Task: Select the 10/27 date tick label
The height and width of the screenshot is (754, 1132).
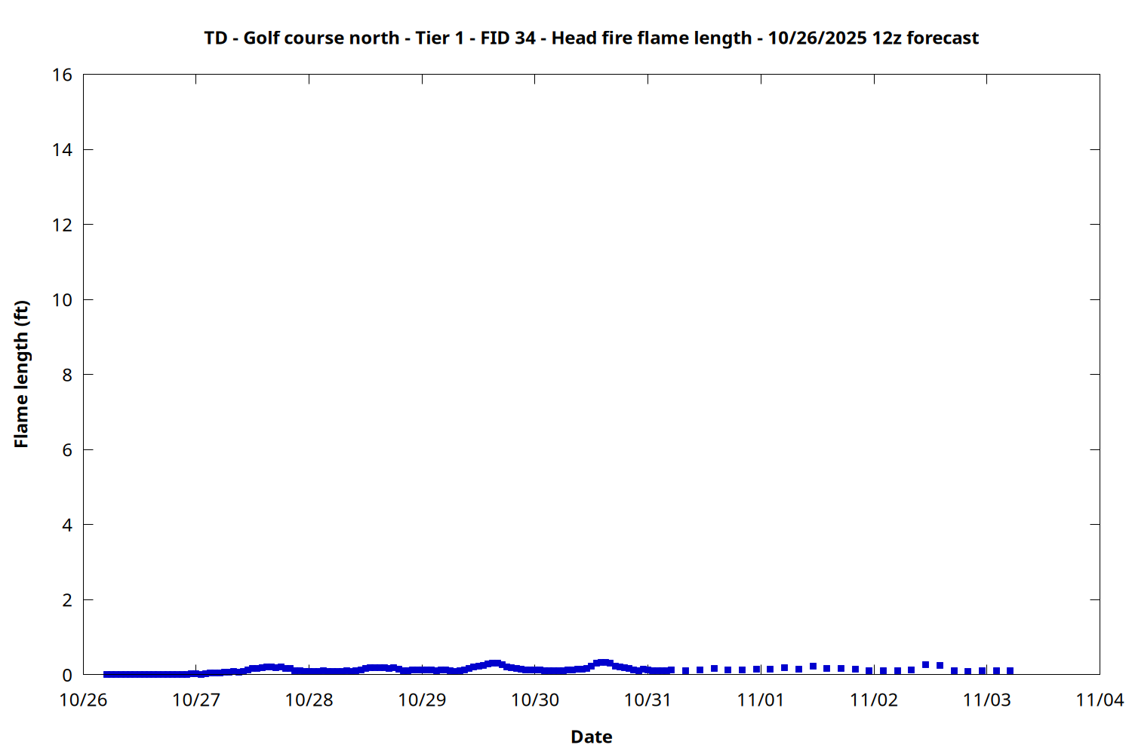Action: 196,700
